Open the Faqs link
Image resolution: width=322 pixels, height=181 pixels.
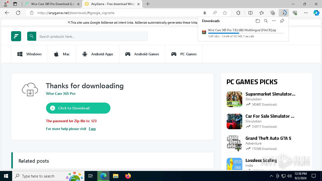pyautogui.click(x=92, y=129)
